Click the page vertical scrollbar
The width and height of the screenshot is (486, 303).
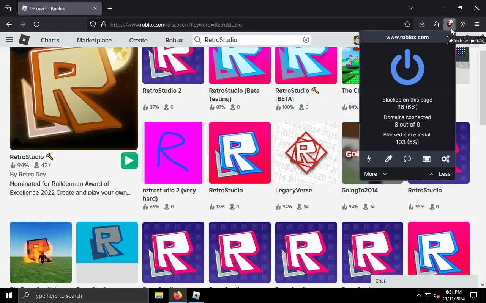click(483, 87)
